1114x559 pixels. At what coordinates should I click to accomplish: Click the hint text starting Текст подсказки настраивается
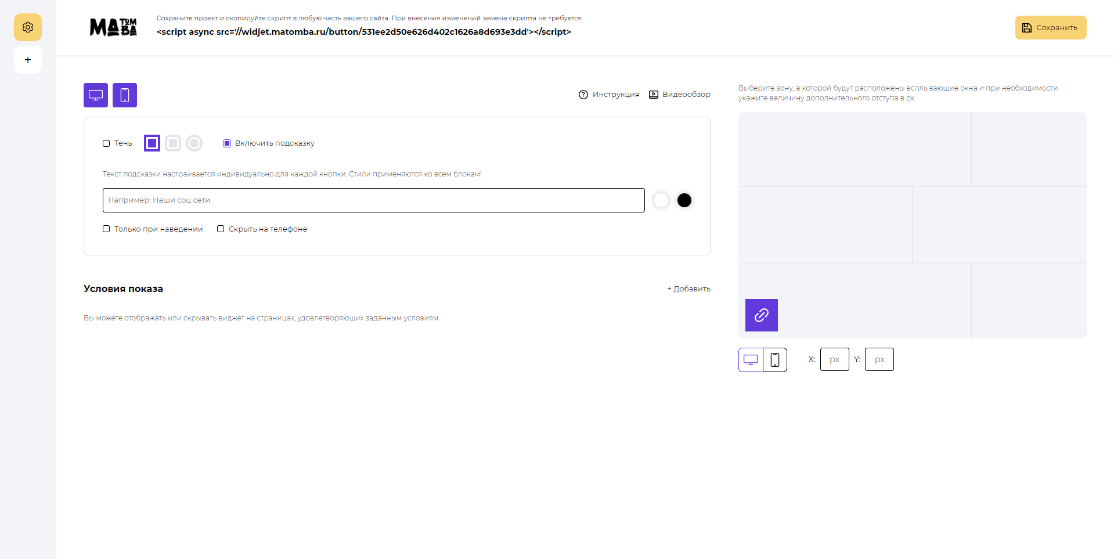292,174
